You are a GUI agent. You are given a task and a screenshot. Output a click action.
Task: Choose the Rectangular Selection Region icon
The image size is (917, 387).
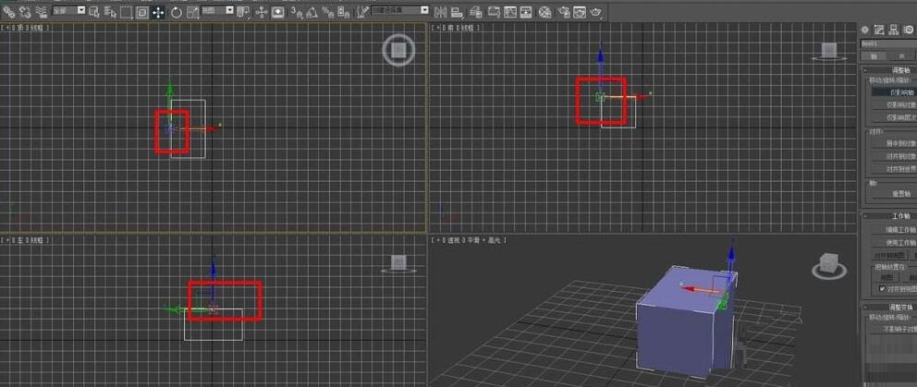125,12
